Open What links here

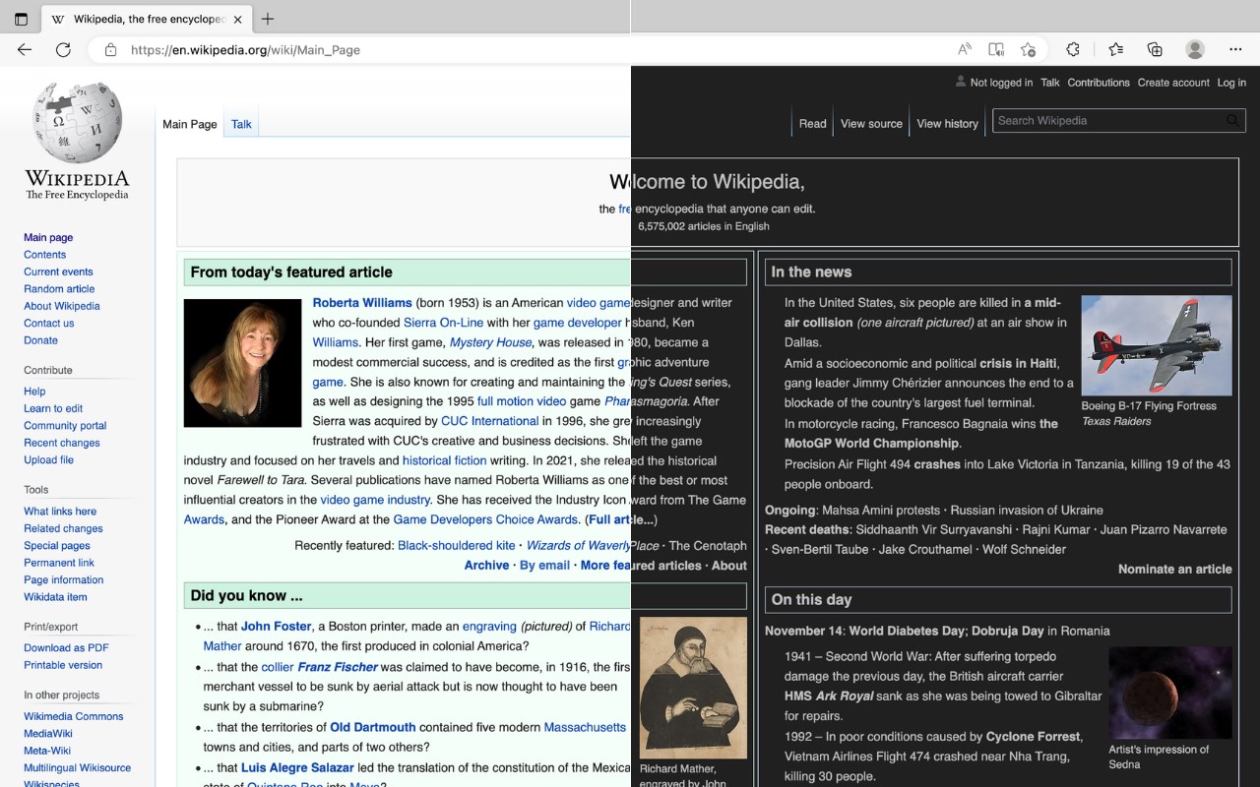[x=60, y=512]
